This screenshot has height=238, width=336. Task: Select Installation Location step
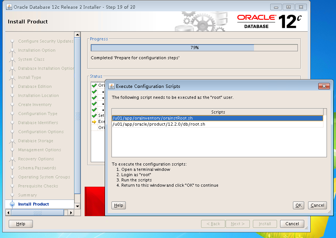coord(38,95)
